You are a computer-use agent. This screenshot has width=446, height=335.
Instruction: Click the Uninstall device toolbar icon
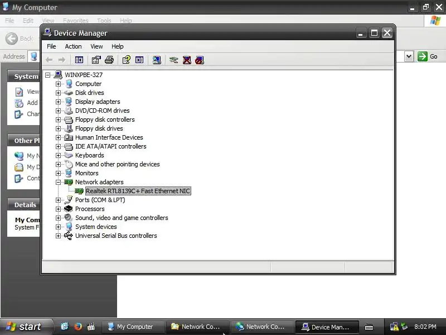coord(187,60)
